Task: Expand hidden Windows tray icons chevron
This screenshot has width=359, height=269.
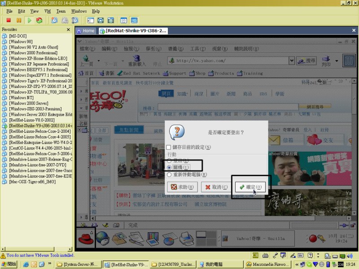Action: coord(297,265)
